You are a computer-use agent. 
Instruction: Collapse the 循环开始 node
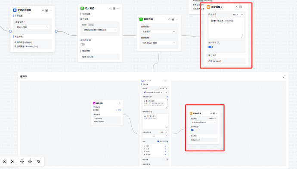pos(120,103)
